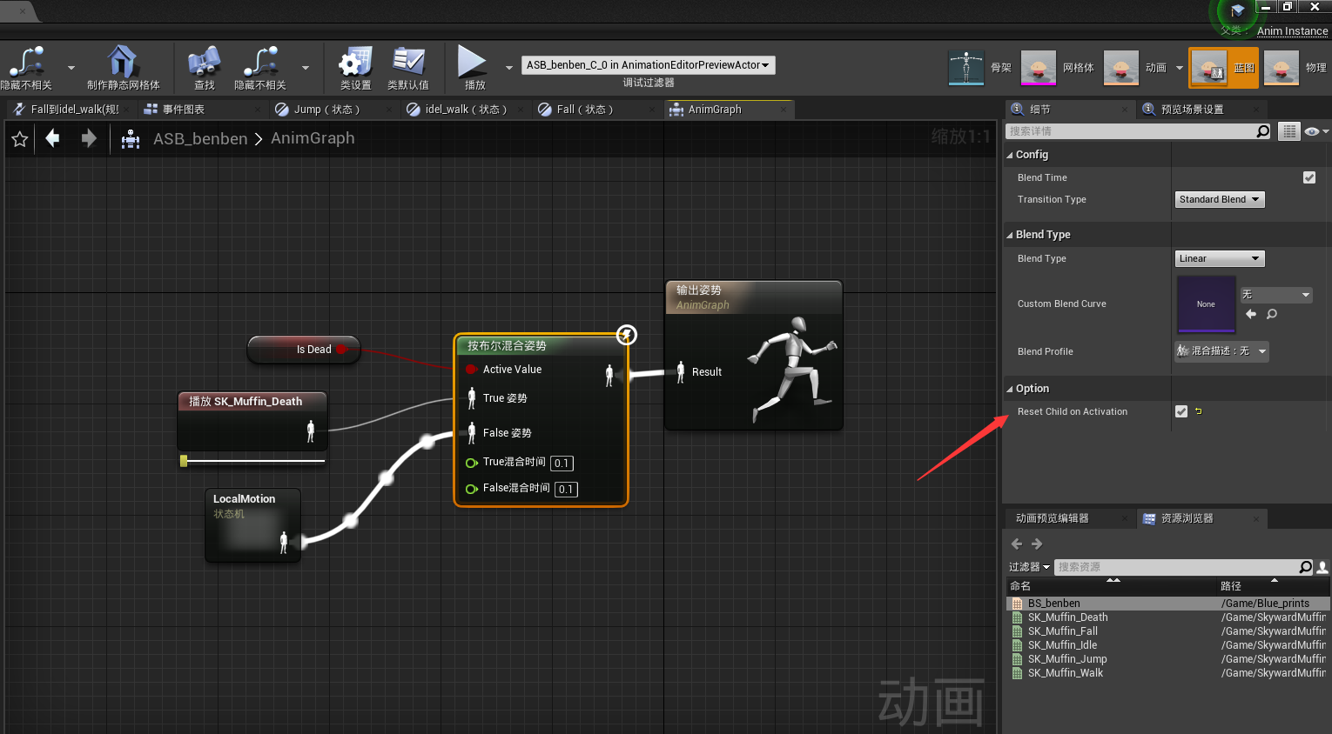Click the 播放 play button
The width and height of the screenshot is (1332, 734).
pos(473,62)
